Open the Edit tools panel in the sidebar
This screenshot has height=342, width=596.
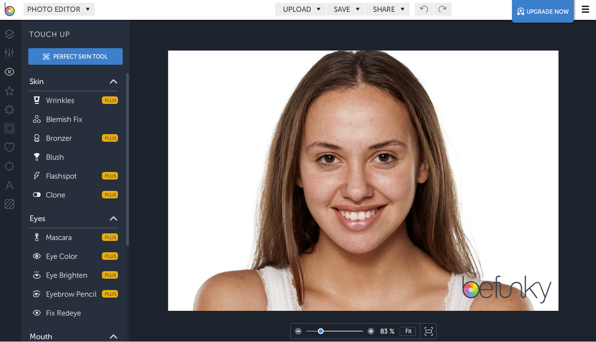(x=9, y=53)
